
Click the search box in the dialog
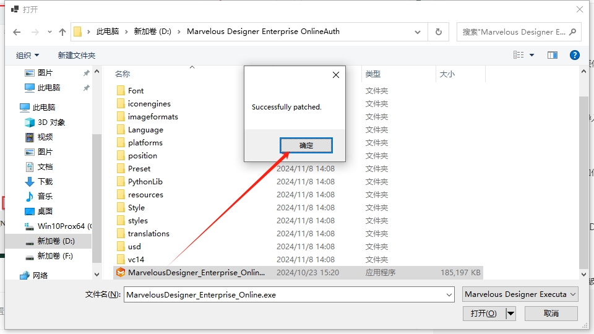point(514,32)
